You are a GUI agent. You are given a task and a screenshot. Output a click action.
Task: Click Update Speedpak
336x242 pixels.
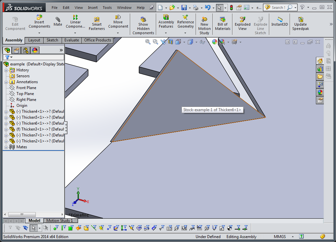tap(300, 23)
